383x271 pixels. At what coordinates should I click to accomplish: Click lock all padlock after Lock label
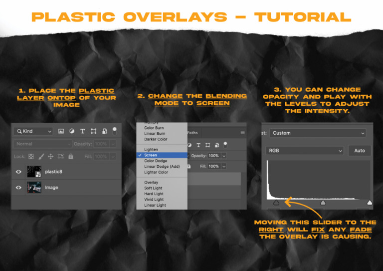[x=71, y=156]
